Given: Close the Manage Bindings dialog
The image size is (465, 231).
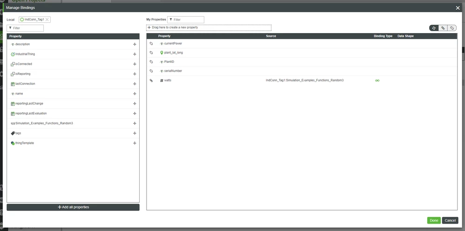Looking at the screenshot, I should click(x=458, y=8).
